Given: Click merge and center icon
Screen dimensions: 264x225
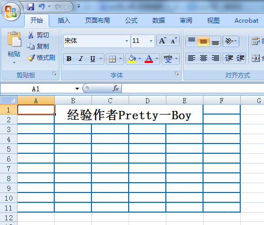Looking at the screenshot, I should pyautogui.click(x=256, y=58).
